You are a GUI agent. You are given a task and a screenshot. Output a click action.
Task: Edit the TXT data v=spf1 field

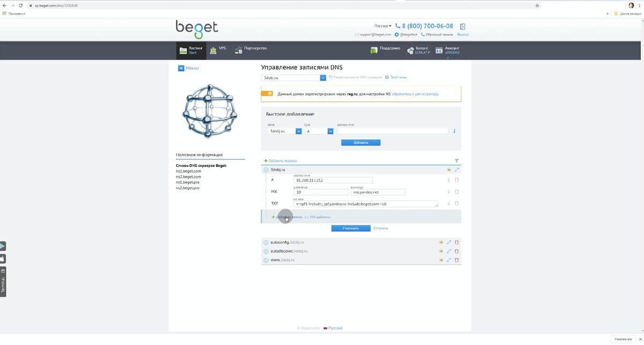coord(366,204)
